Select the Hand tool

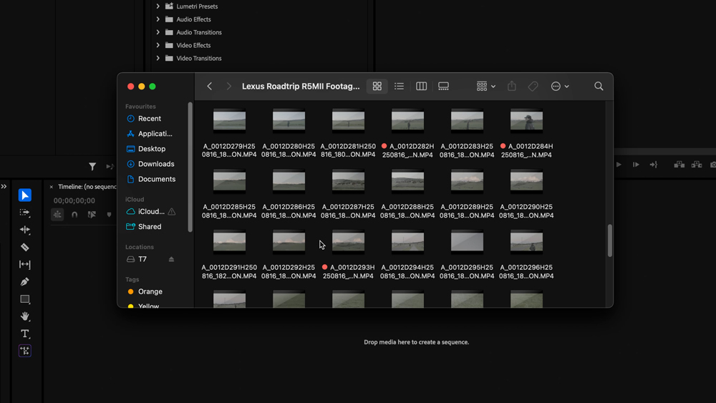[24, 316]
